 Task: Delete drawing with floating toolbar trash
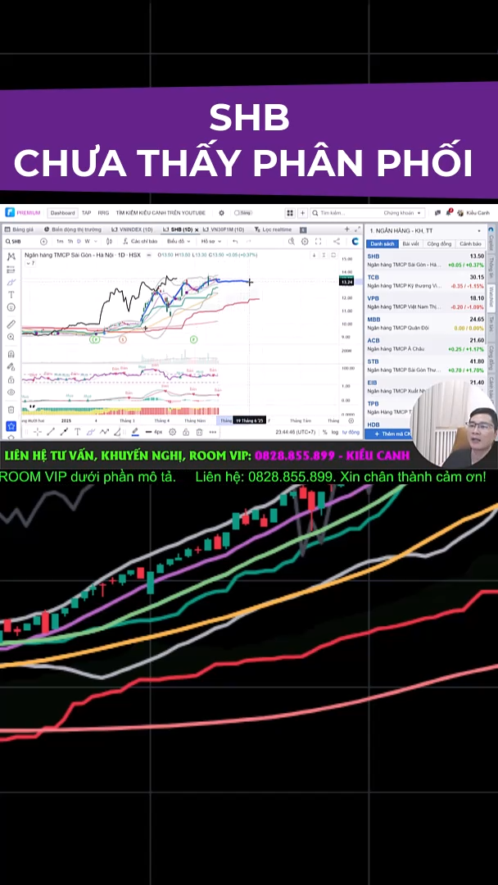point(199,432)
